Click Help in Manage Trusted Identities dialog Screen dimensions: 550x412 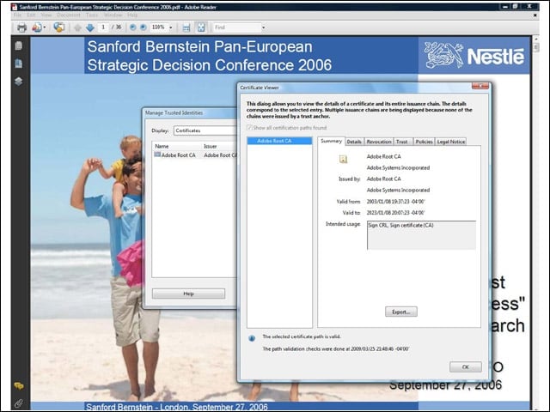pyautogui.click(x=188, y=294)
